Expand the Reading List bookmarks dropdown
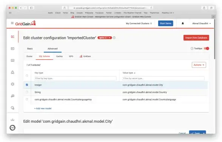Image resolution: width=222 pixels, height=142 pixels. 168,13
